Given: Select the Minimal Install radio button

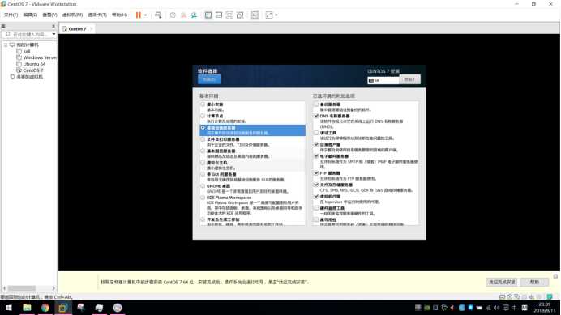Looking at the screenshot, I should click(x=203, y=104).
